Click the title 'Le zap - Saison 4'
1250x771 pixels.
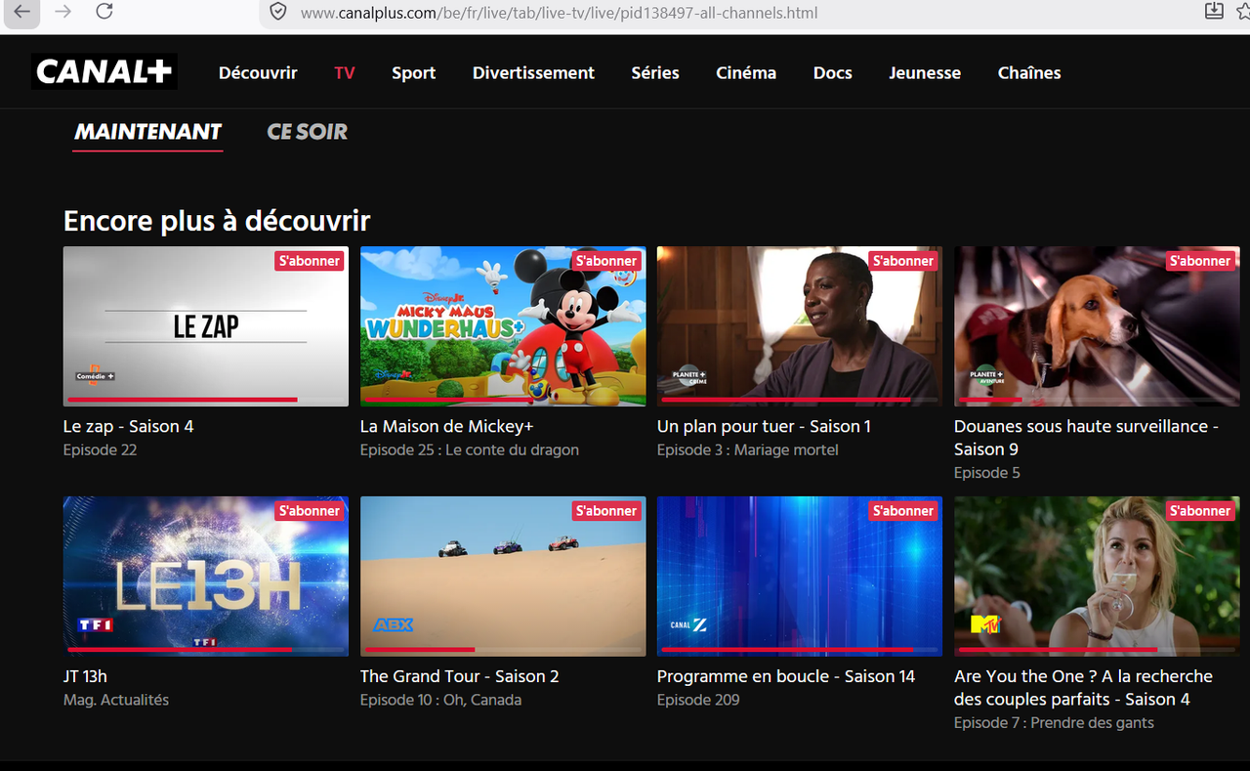click(129, 427)
